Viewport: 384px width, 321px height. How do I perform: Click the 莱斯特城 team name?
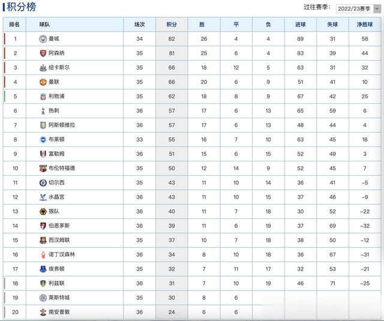[59, 298]
